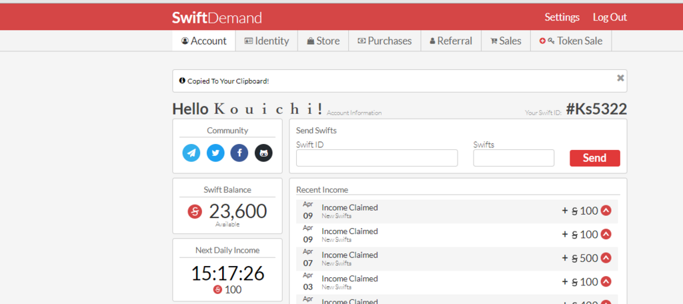
Task: Open the Sales tab
Action: click(x=506, y=41)
